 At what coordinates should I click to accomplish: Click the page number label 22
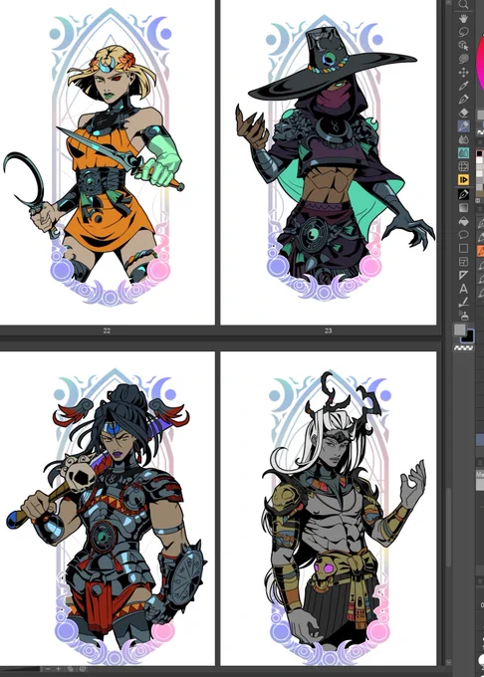tap(108, 331)
